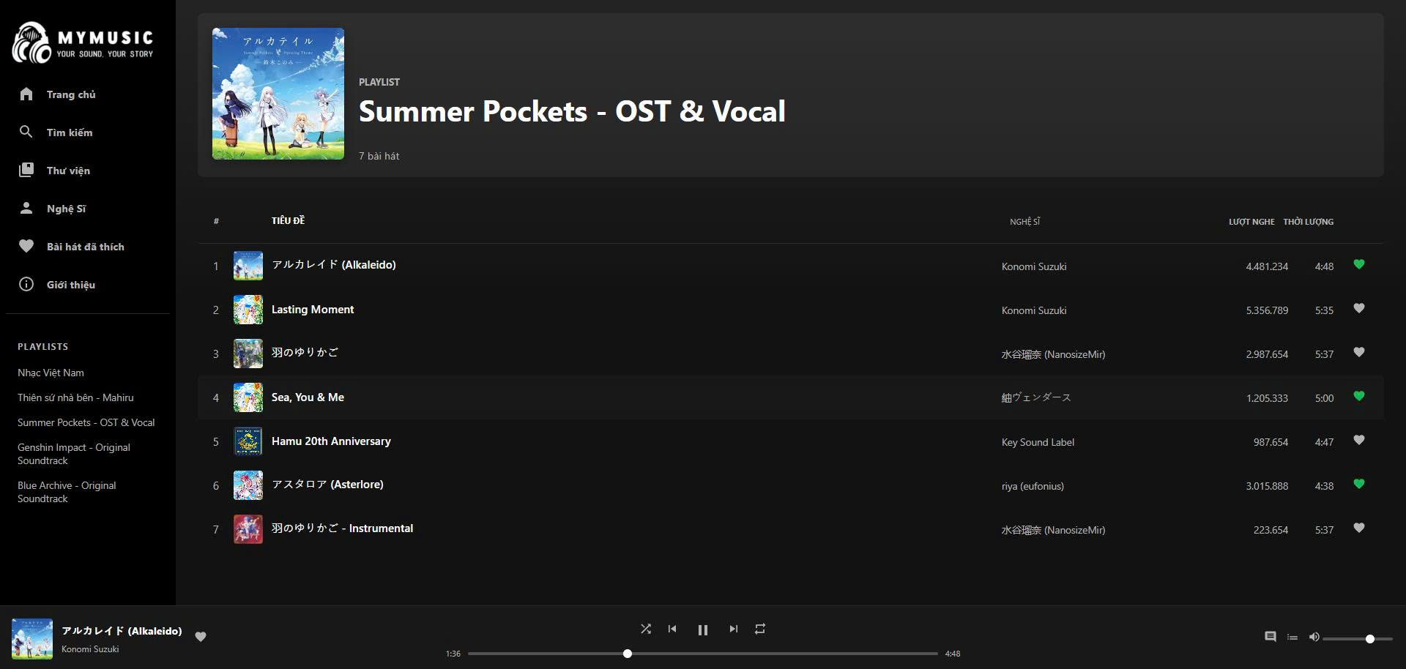Skip to the next track
1406x669 pixels.
pyautogui.click(x=733, y=629)
